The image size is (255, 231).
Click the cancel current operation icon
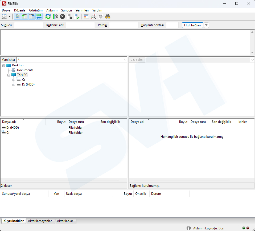pyautogui.click(x=63, y=17)
